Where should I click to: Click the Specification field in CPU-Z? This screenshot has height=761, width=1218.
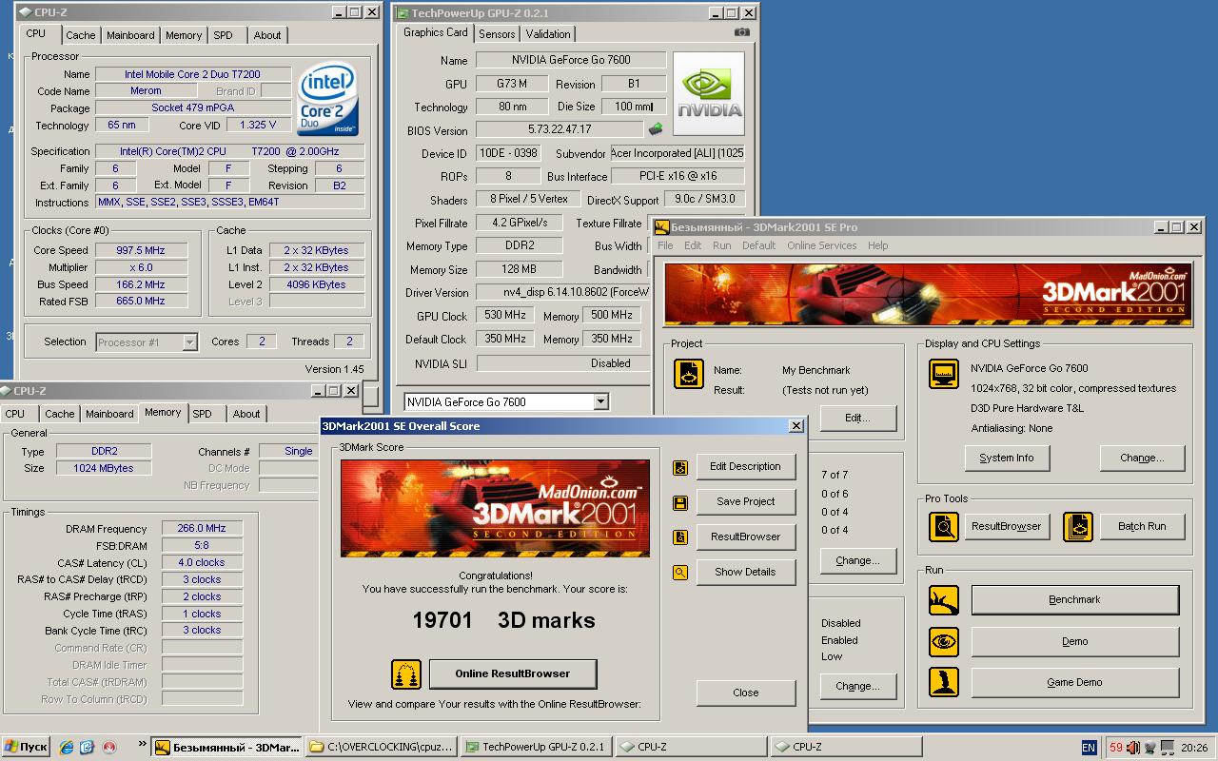pos(229,151)
